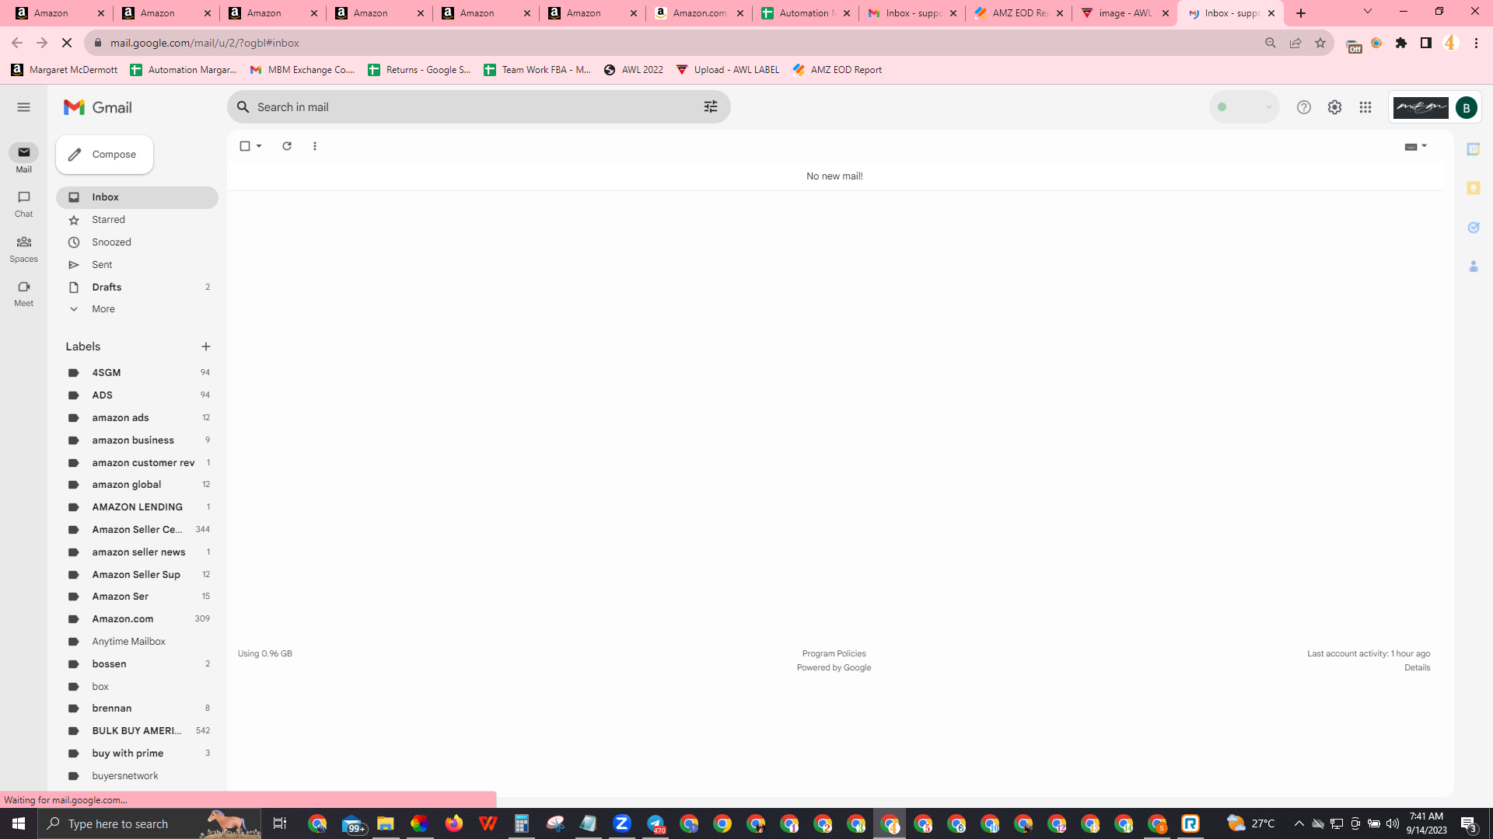Stop loading the page
The image size is (1493, 839).
tap(67, 44)
